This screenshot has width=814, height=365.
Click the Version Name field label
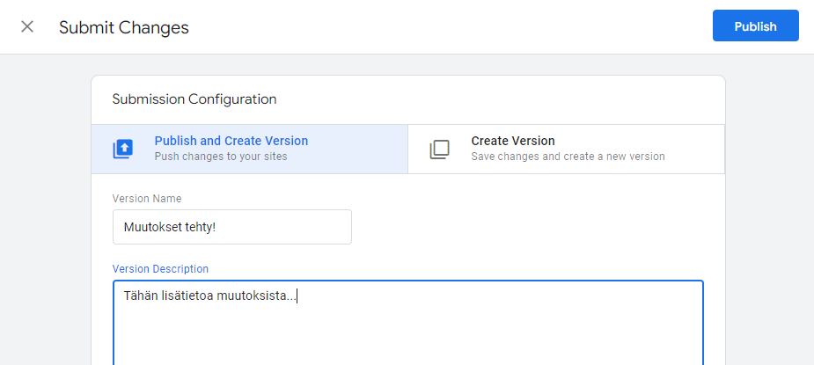147,199
